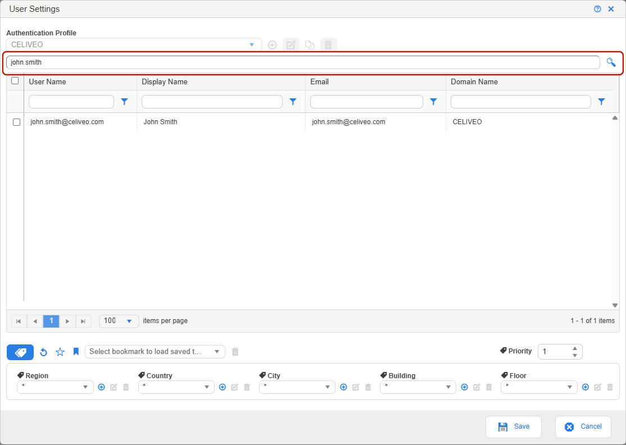Screen dimensions: 626x445
Task: Open the Select bookmark dropdown
Action: pos(155,352)
